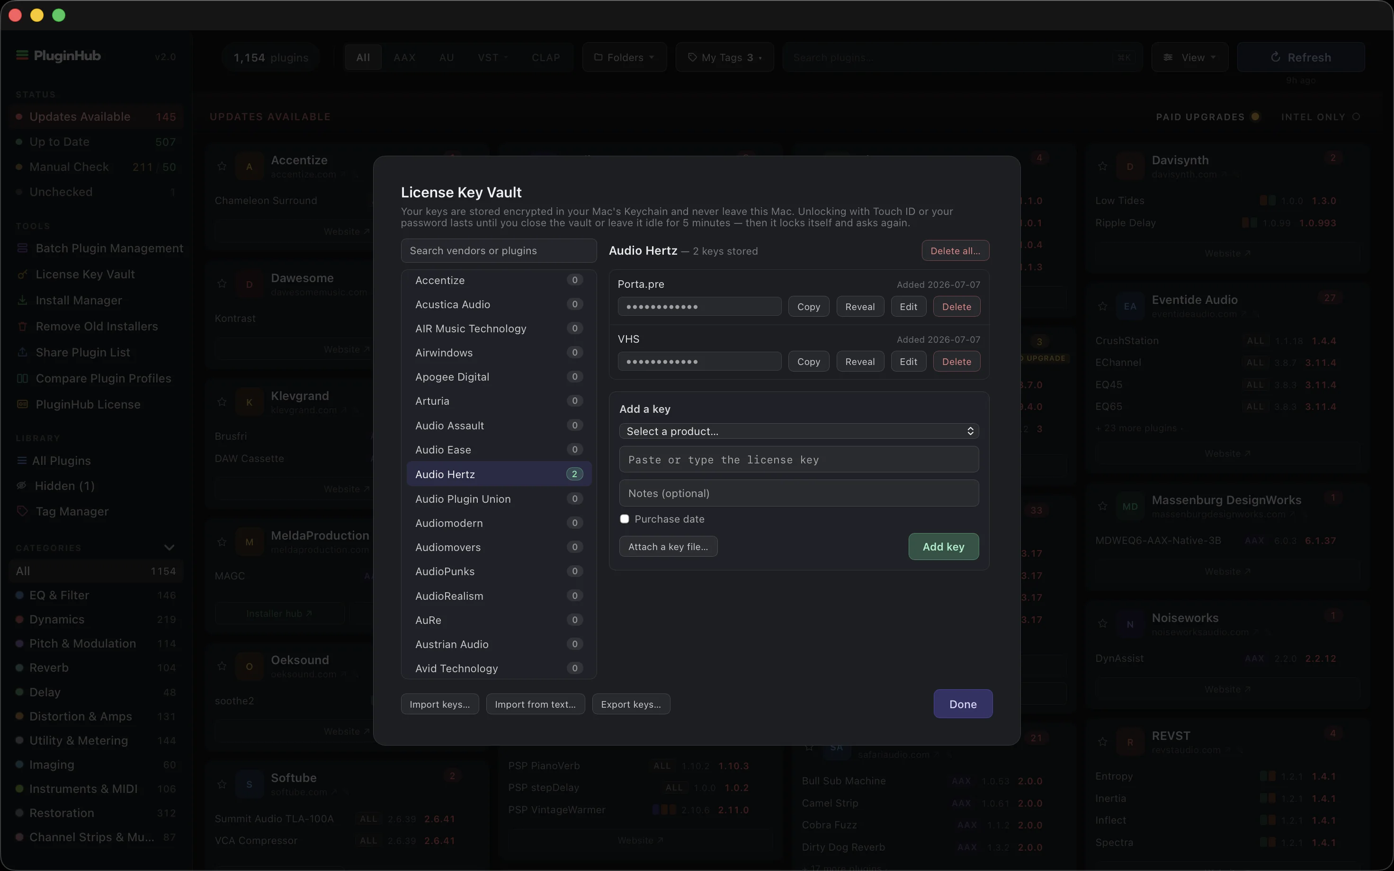Collapse the Categories section chevron
This screenshot has width=1394, height=871.
pyautogui.click(x=170, y=547)
